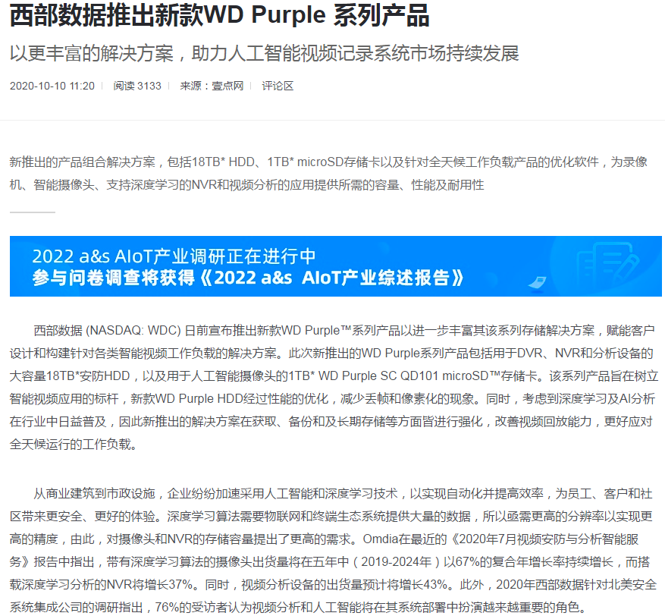The width and height of the screenshot is (665, 616).
Task: Open the 评论区 comment section link
Action: coord(278,86)
